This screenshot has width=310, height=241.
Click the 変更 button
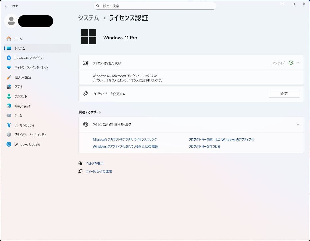pos(284,94)
